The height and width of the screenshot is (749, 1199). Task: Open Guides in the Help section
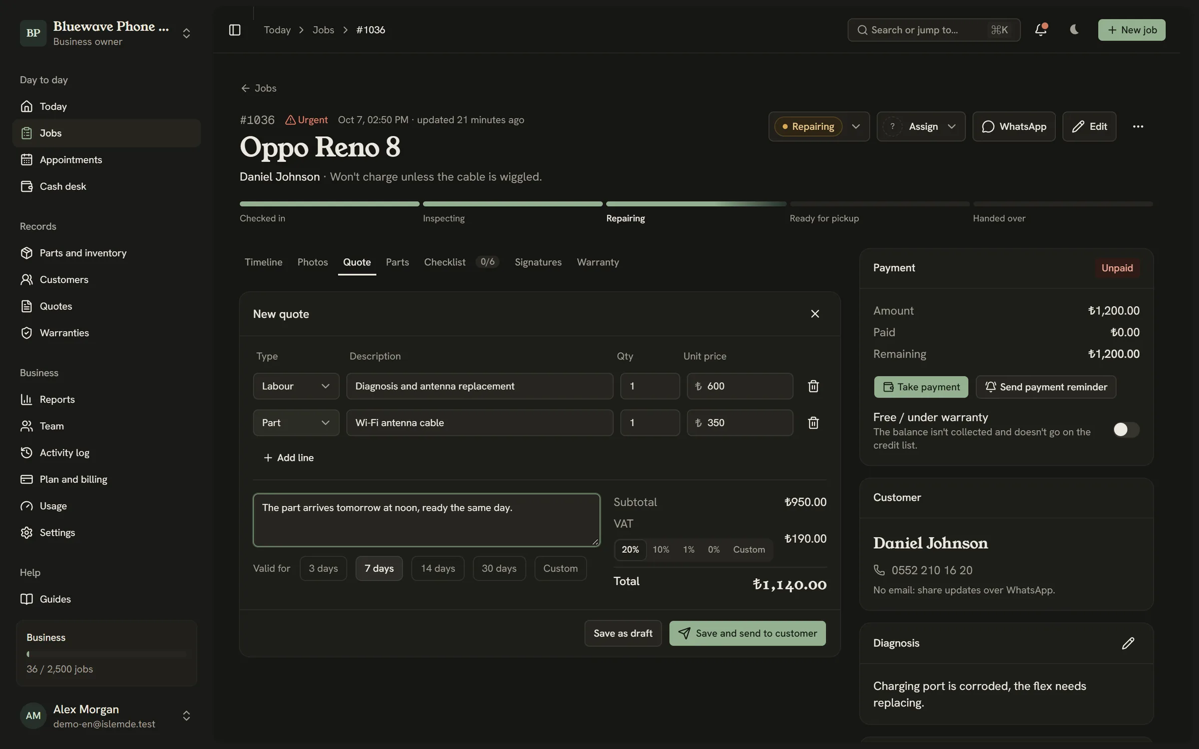tap(106, 599)
